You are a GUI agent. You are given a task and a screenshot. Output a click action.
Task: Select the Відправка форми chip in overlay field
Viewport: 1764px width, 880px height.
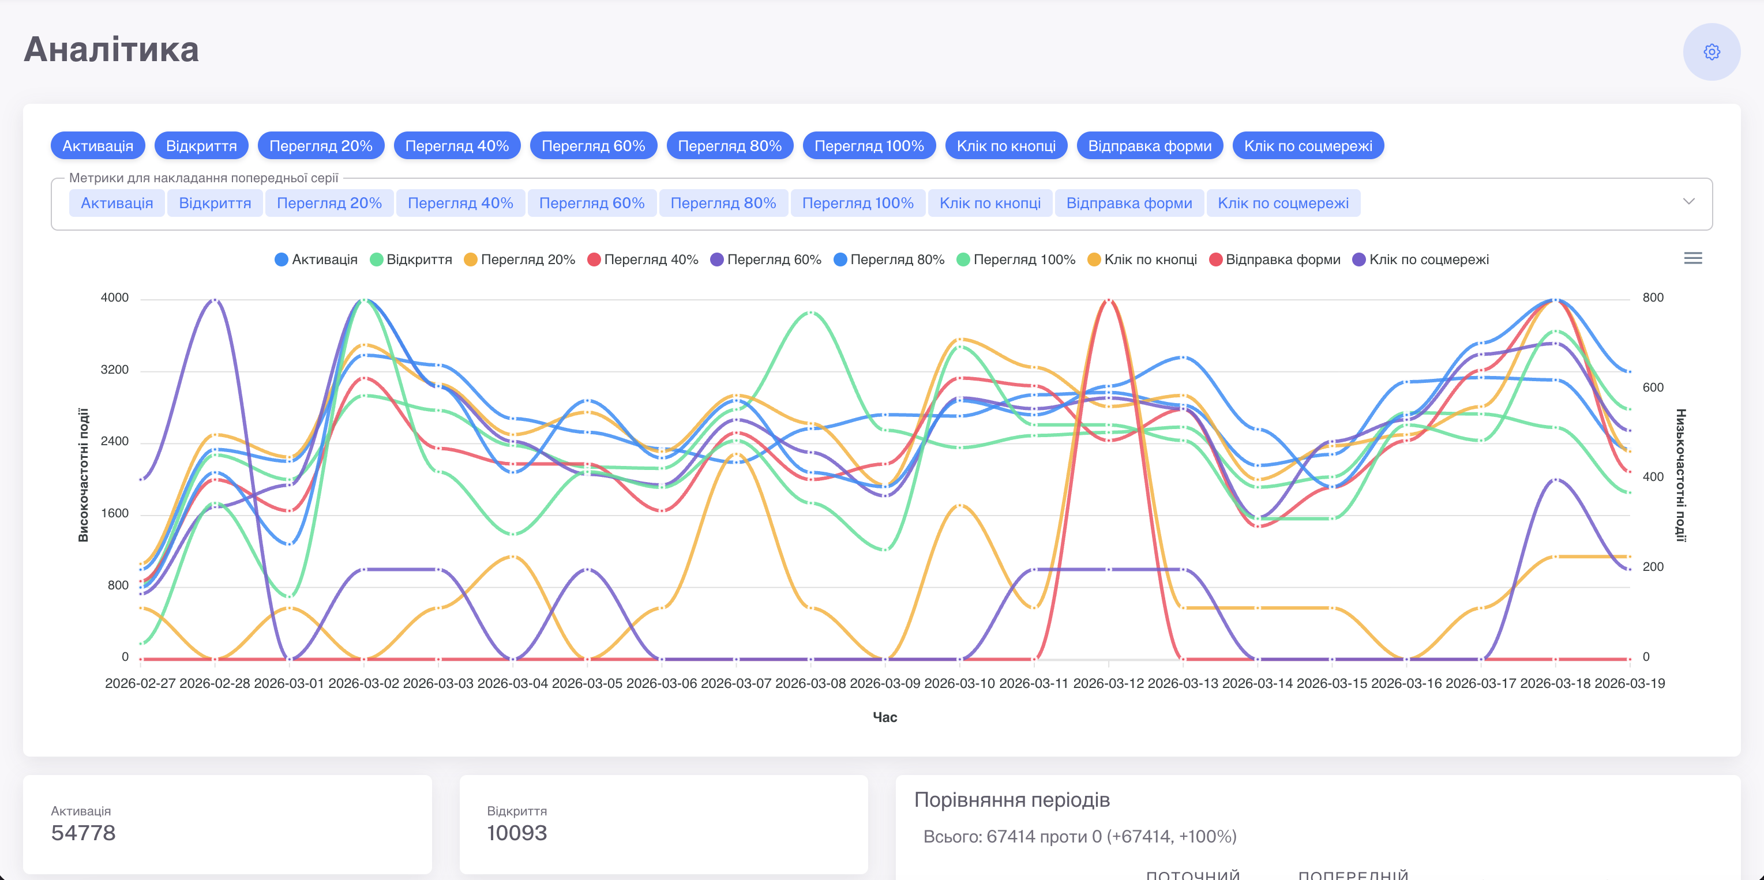pyautogui.click(x=1129, y=204)
